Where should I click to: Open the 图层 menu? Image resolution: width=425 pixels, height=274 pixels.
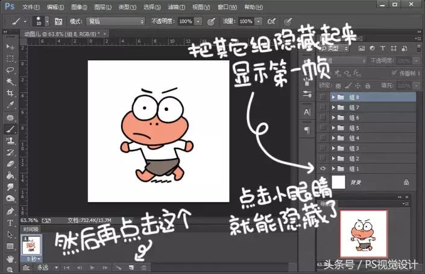(102, 7)
